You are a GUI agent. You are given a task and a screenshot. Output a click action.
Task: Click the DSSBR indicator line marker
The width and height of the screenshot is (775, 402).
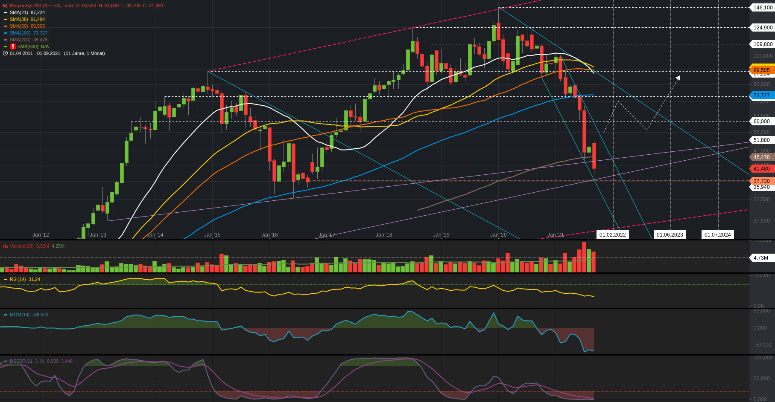coord(6,361)
